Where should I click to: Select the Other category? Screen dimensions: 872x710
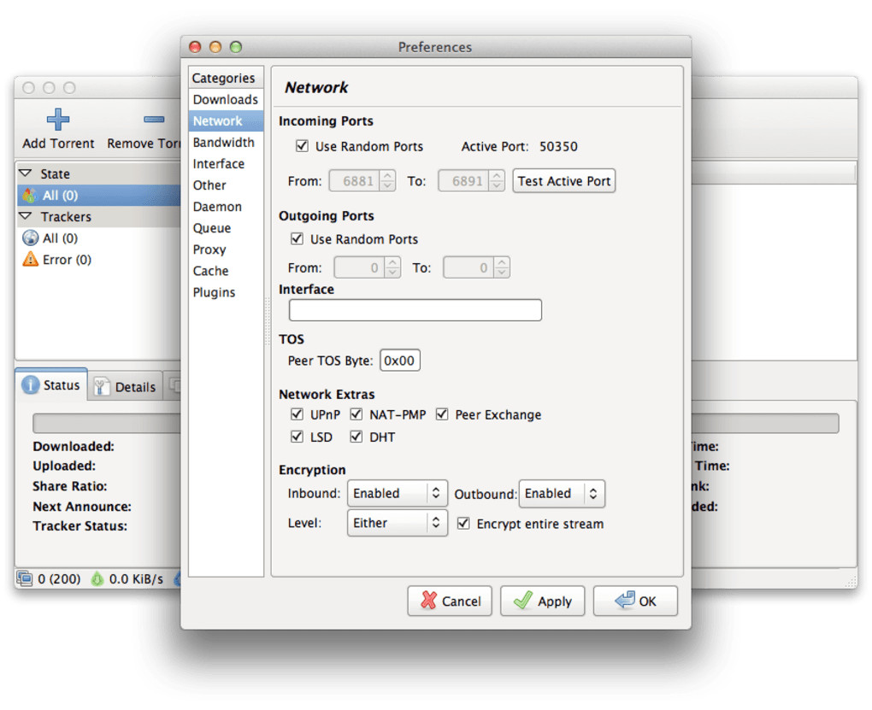pyautogui.click(x=226, y=185)
